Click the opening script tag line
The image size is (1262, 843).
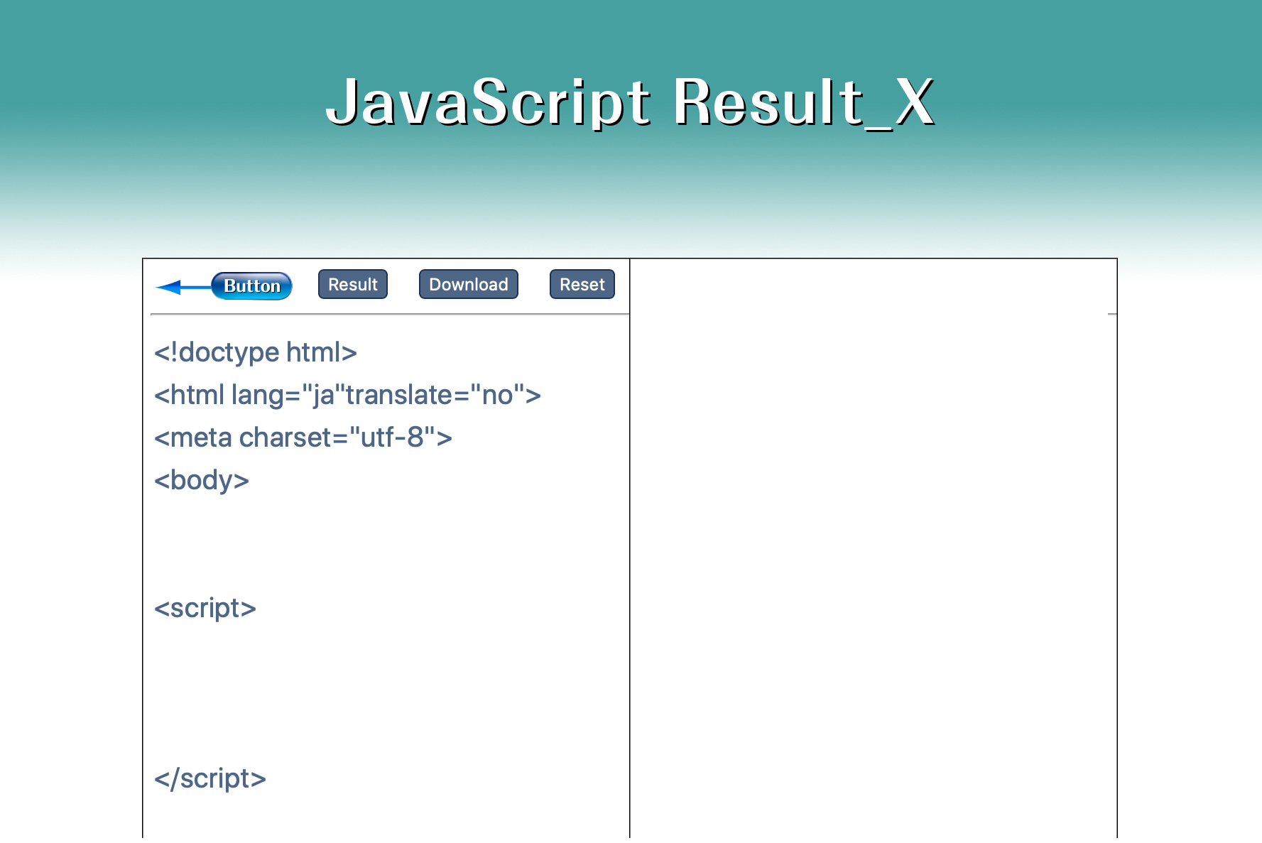[x=205, y=608]
